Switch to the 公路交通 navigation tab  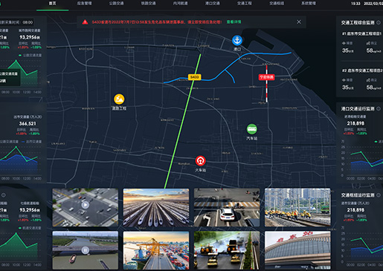pyautogui.click(x=117, y=4)
